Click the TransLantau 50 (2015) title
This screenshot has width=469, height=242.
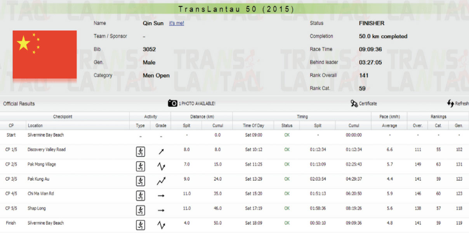point(236,9)
